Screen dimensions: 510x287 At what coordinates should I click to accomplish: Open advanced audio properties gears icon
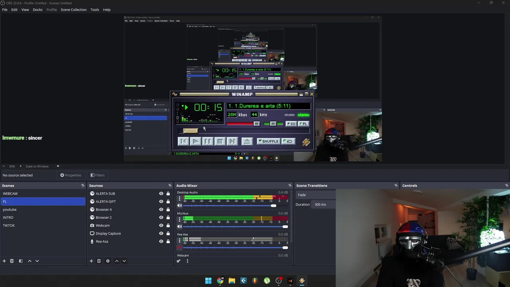tap(178, 261)
